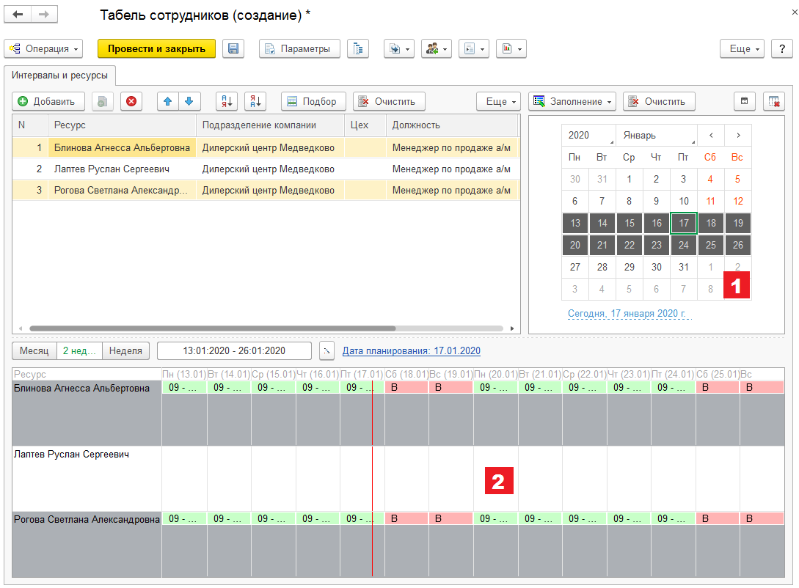This screenshot has height=588, width=799.
Task: Click the Должность column header
Action: click(452, 125)
